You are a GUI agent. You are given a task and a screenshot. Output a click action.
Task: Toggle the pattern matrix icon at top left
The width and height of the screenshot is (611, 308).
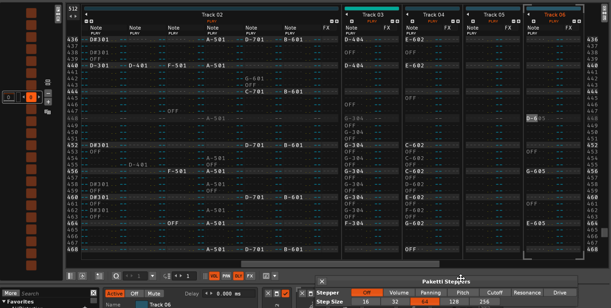(58, 14)
